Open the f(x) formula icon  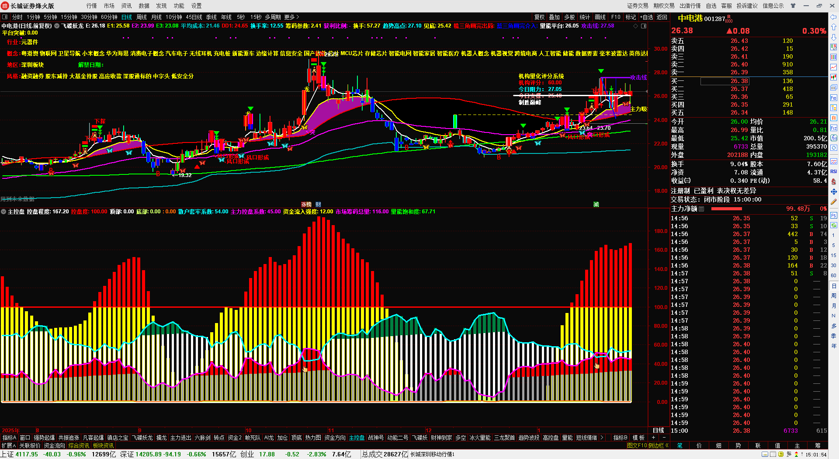click(834, 138)
